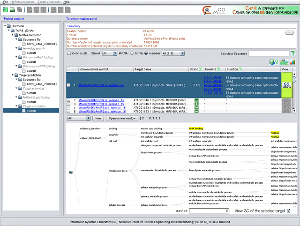Click the clear search X icon
The width and height of the screenshot is (300, 226).
pos(227,211)
